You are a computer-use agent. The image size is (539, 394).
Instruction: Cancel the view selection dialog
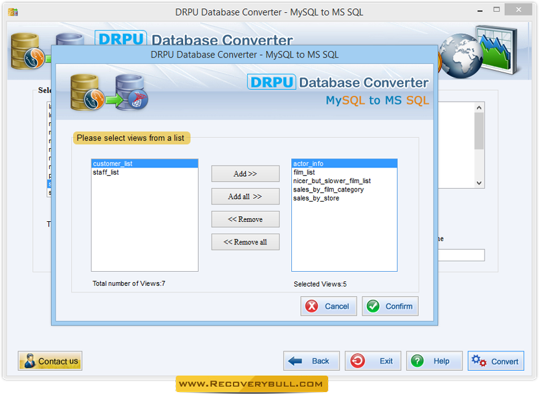pyautogui.click(x=329, y=306)
